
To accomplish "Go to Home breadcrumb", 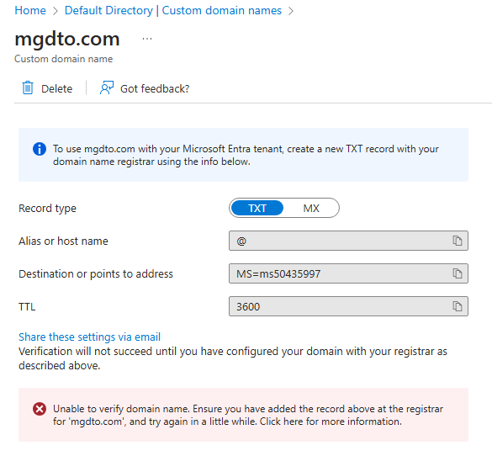I will pyautogui.click(x=30, y=10).
